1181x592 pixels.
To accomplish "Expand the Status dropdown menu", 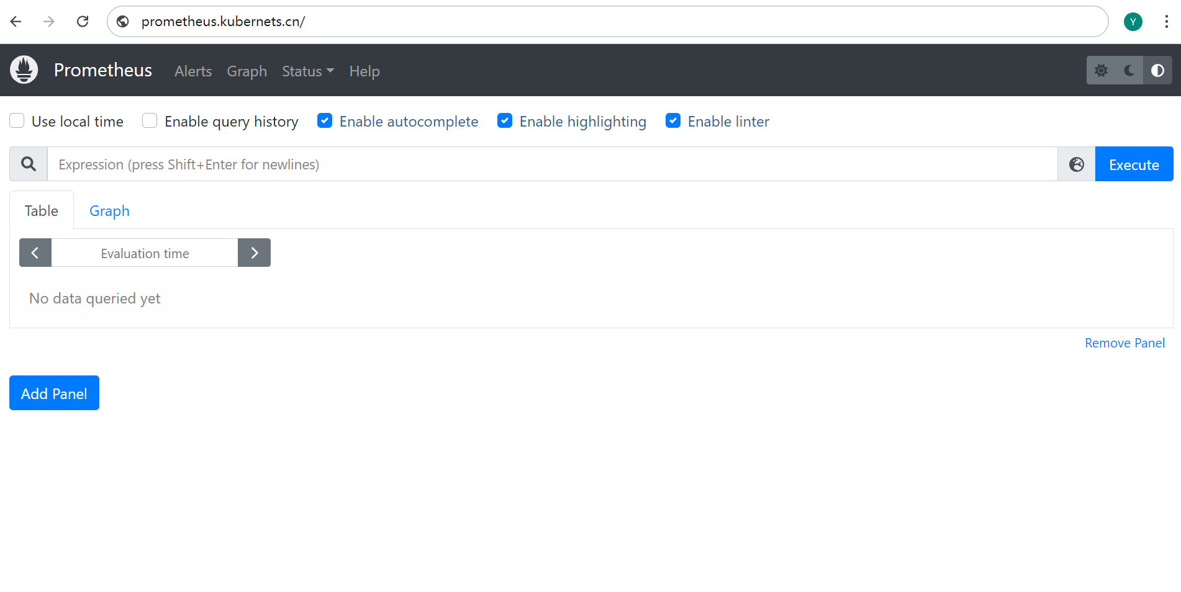I will [x=308, y=71].
